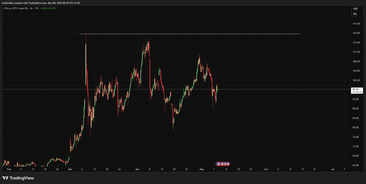The height and width of the screenshot is (184, 366).
Task: Click the Jun date label on time axis
Action: (x=266, y=169)
